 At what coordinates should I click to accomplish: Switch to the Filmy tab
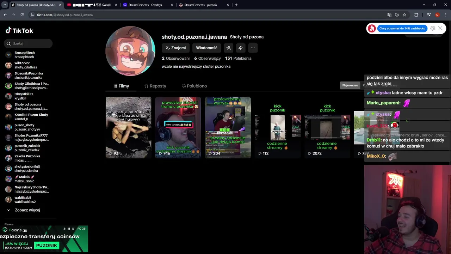121,86
